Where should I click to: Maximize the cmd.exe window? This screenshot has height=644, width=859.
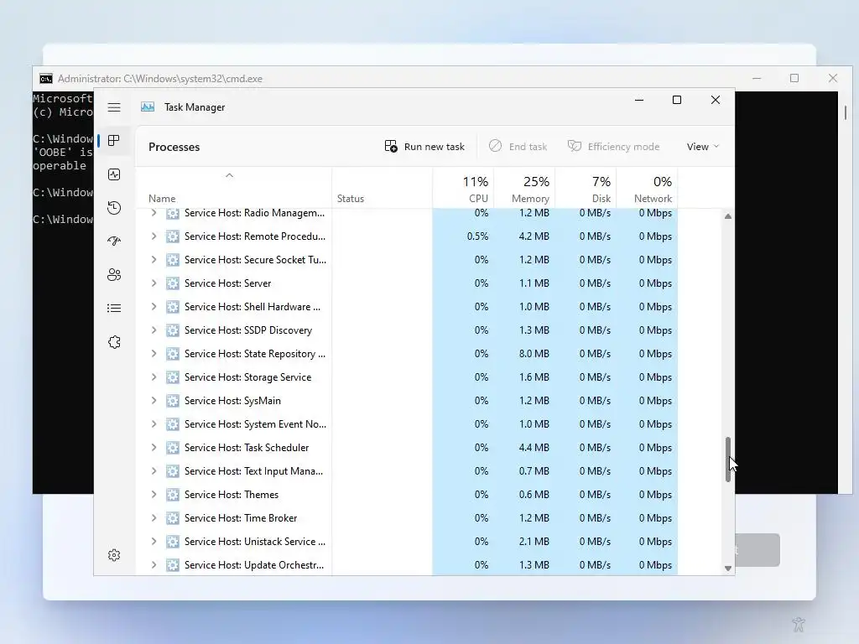[x=794, y=78]
